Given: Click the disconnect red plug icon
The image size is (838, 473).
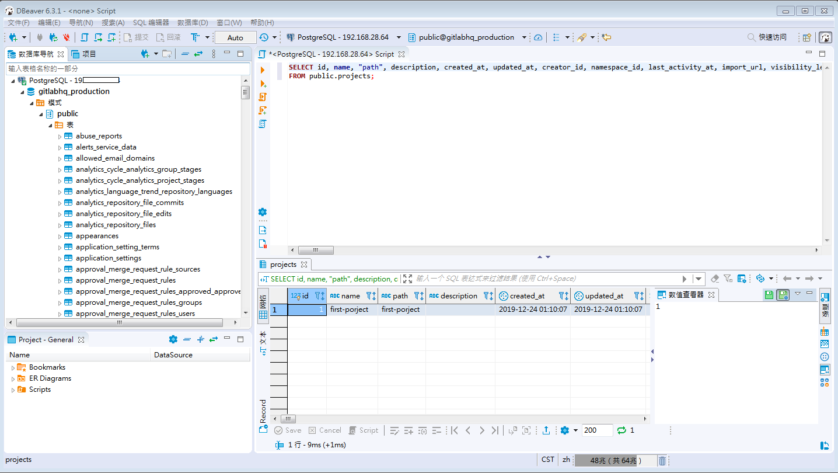Looking at the screenshot, I should 67,37.
